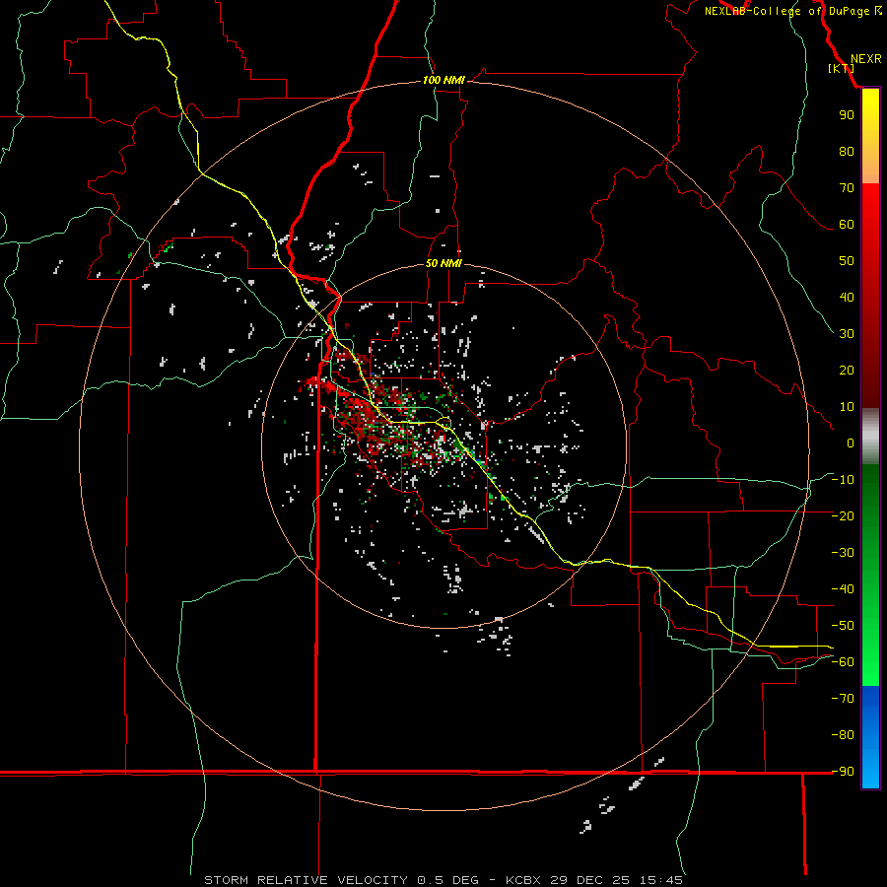The height and width of the screenshot is (887, 887).
Task: Click the 70 value on the velocity scale
Action: (847, 188)
